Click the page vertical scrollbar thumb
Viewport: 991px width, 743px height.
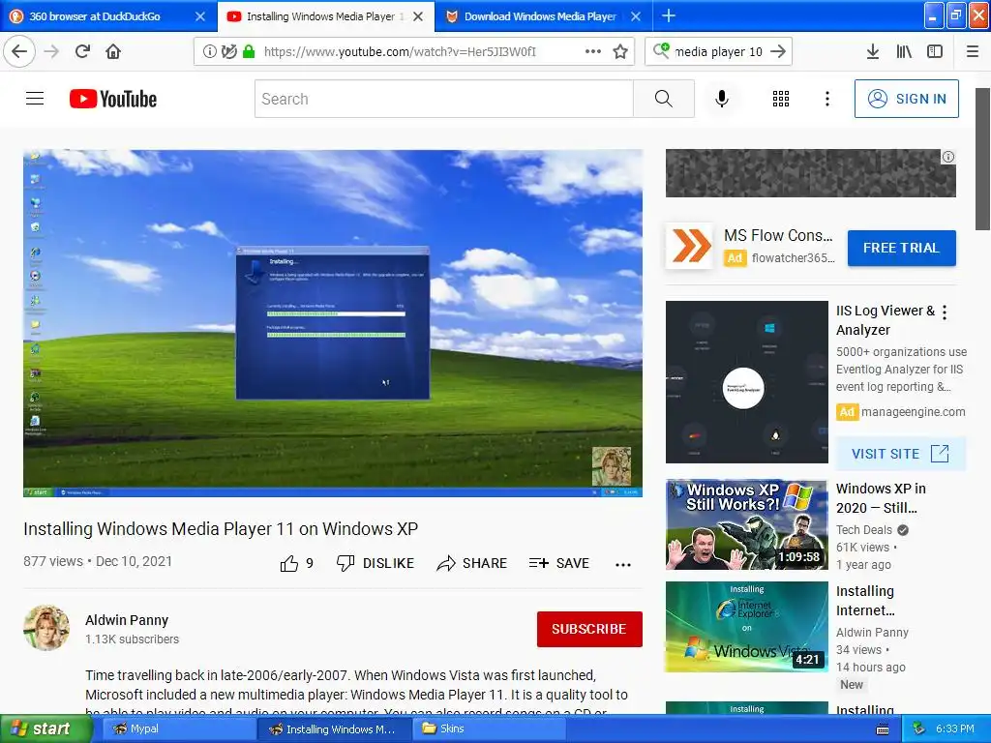pos(983,160)
